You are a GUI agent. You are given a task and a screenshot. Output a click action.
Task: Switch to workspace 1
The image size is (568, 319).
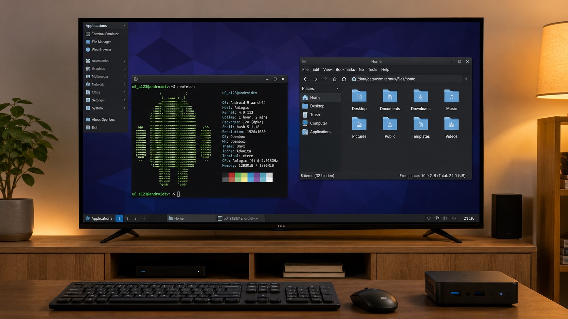(x=119, y=218)
